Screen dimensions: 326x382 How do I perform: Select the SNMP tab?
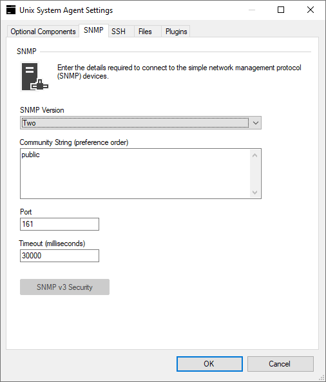click(93, 30)
